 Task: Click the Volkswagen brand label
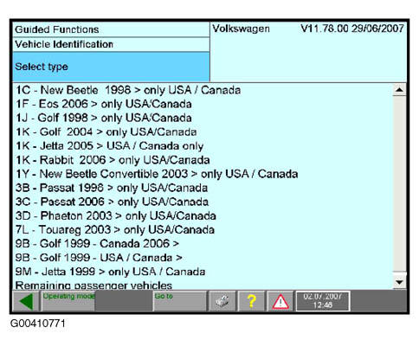click(x=242, y=29)
